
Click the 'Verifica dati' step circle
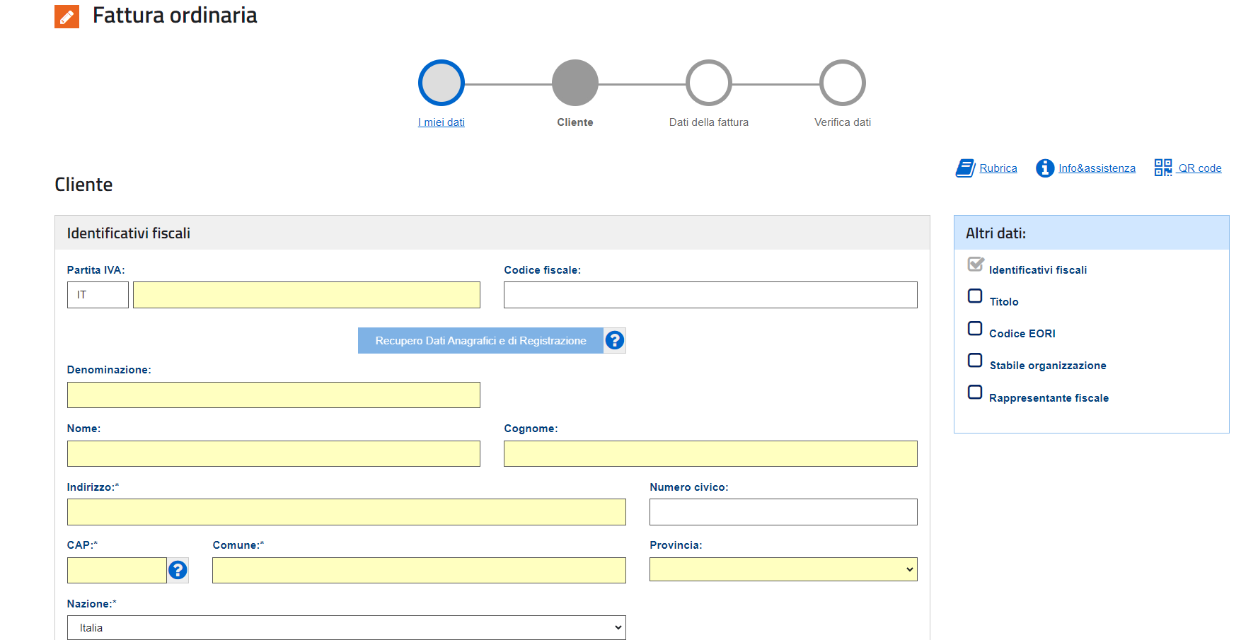(842, 83)
